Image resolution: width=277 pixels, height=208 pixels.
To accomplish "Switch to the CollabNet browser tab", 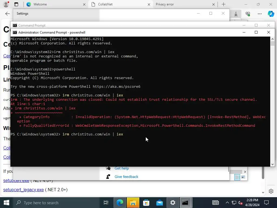I will point(120,4).
